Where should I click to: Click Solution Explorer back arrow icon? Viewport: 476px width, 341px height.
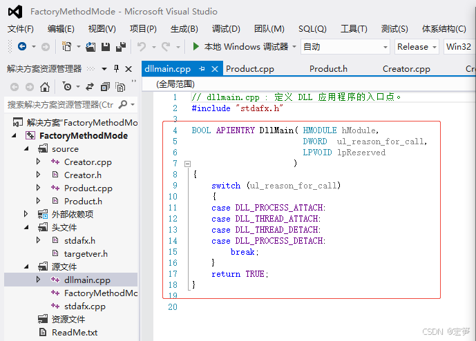pos(15,88)
